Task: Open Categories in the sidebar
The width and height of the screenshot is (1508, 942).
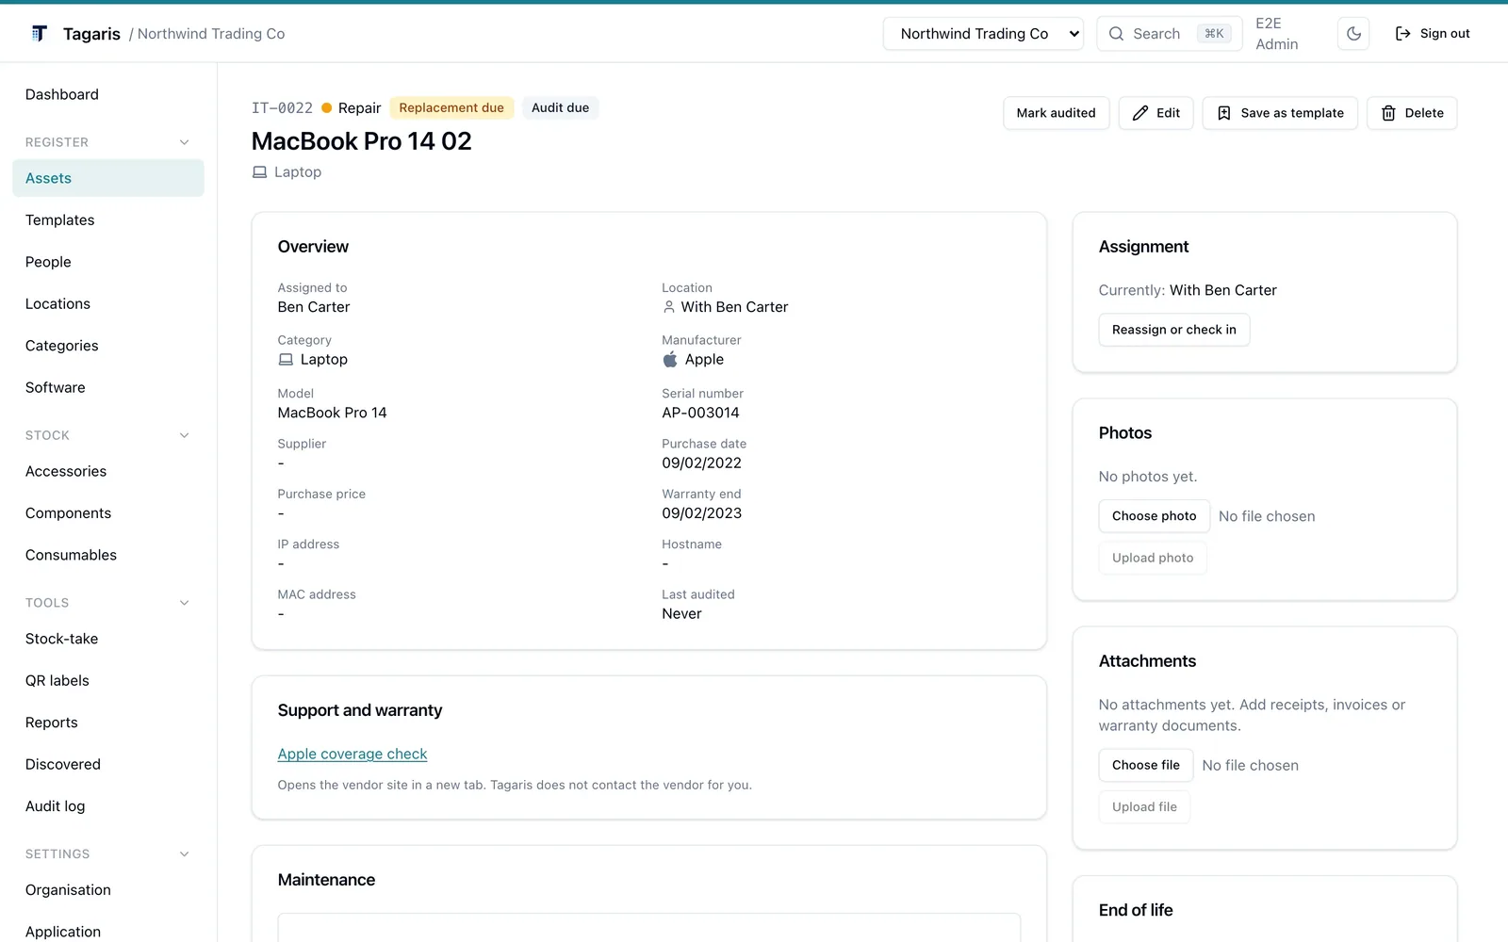Action: pos(108,346)
